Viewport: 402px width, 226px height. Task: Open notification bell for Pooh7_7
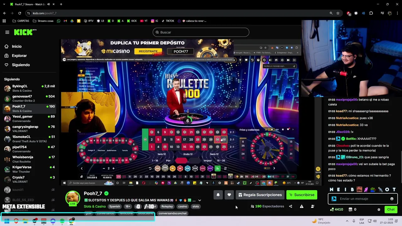pyautogui.click(x=218, y=195)
